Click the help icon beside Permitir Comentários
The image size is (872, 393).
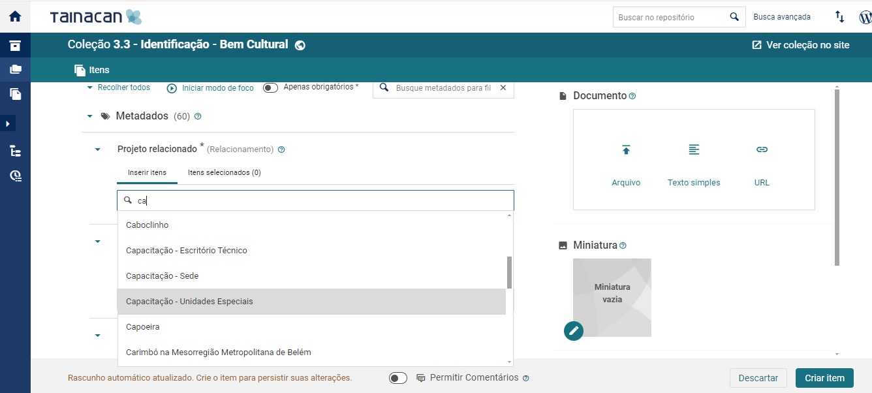526,378
